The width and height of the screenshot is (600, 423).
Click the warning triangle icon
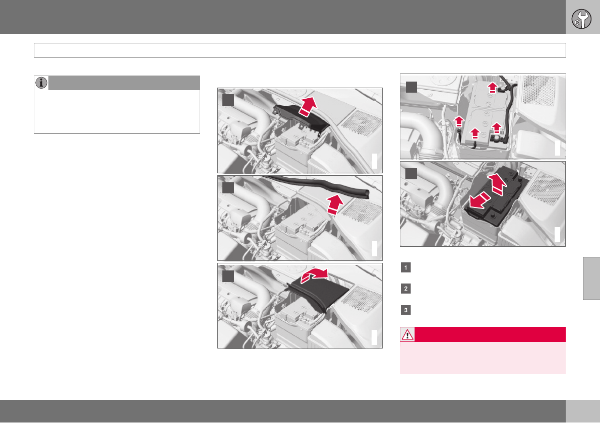coord(407,334)
